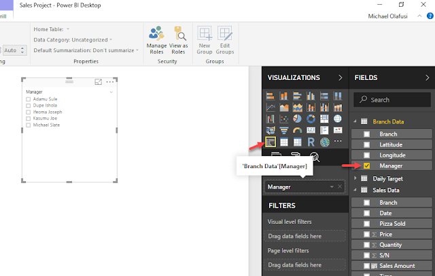Viewport: 435px width, 276px height.
Task: Check the Longitude field checkbox
Action: tap(366, 155)
